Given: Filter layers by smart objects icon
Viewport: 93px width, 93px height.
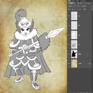Looking at the screenshot, I should pyautogui.click(x=89, y=3).
